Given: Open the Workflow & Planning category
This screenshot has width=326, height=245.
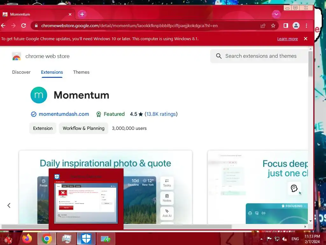Looking at the screenshot, I should tap(84, 128).
